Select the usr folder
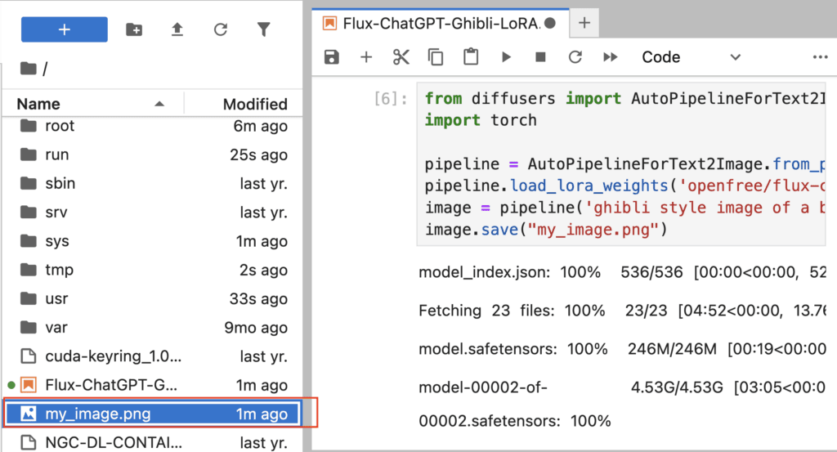The height and width of the screenshot is (452, 837). (x=153, y=299)
